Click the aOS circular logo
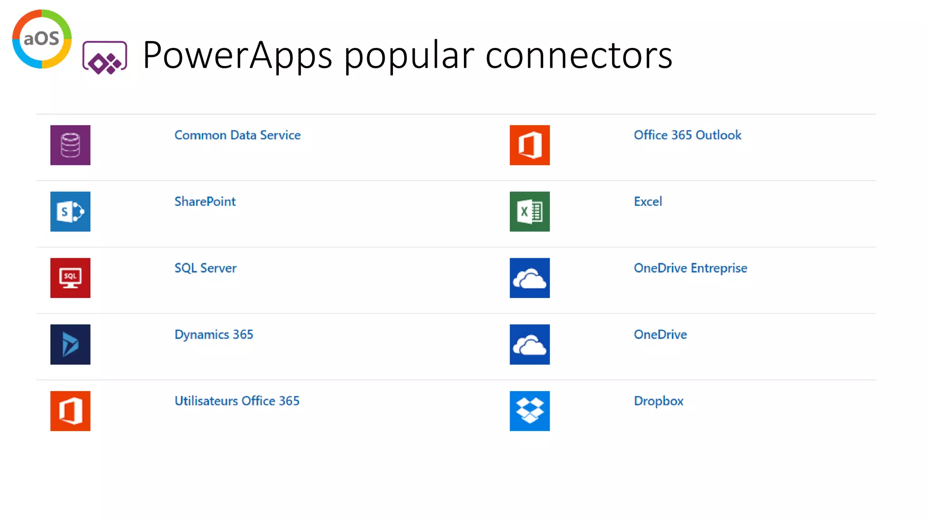The width and height of the screenshot is (927, 521). (42, 39)
